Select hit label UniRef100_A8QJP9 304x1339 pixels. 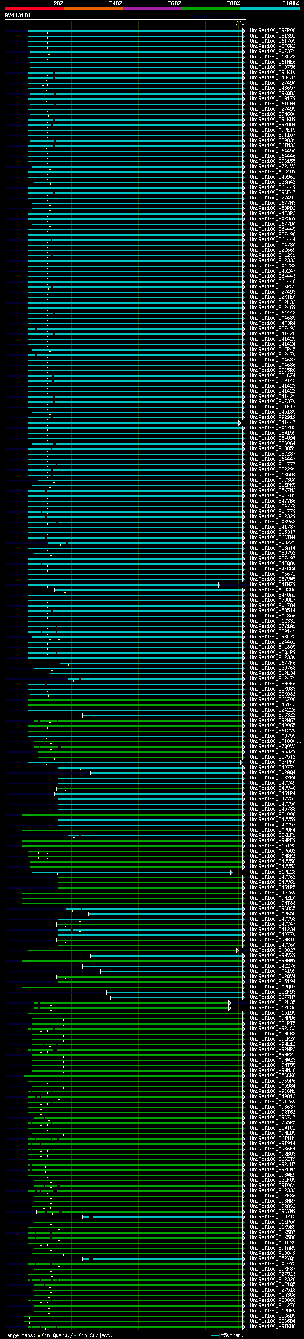pos(273,652)
